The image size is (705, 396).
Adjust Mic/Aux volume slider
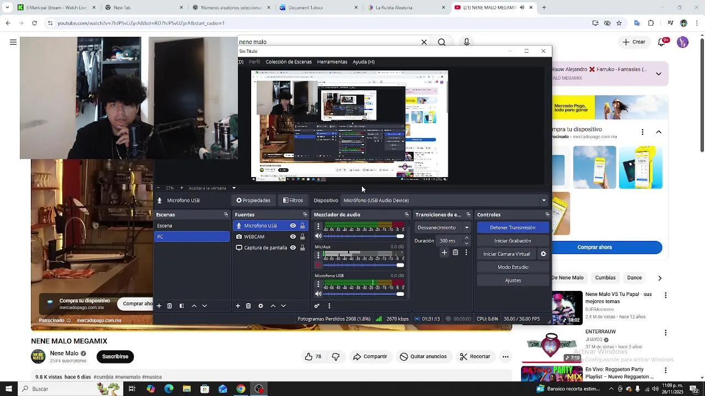tap(364, 265)
